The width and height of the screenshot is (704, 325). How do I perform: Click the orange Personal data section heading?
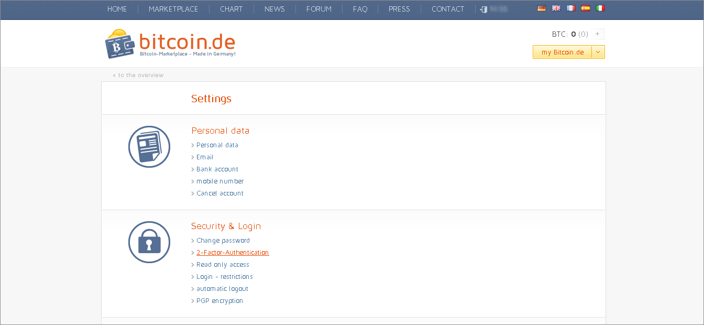click(x=221, y=131)
